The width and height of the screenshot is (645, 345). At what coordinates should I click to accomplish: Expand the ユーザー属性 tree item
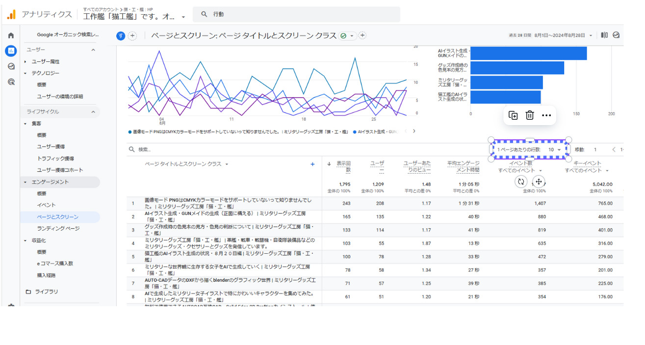click(26, 62)
